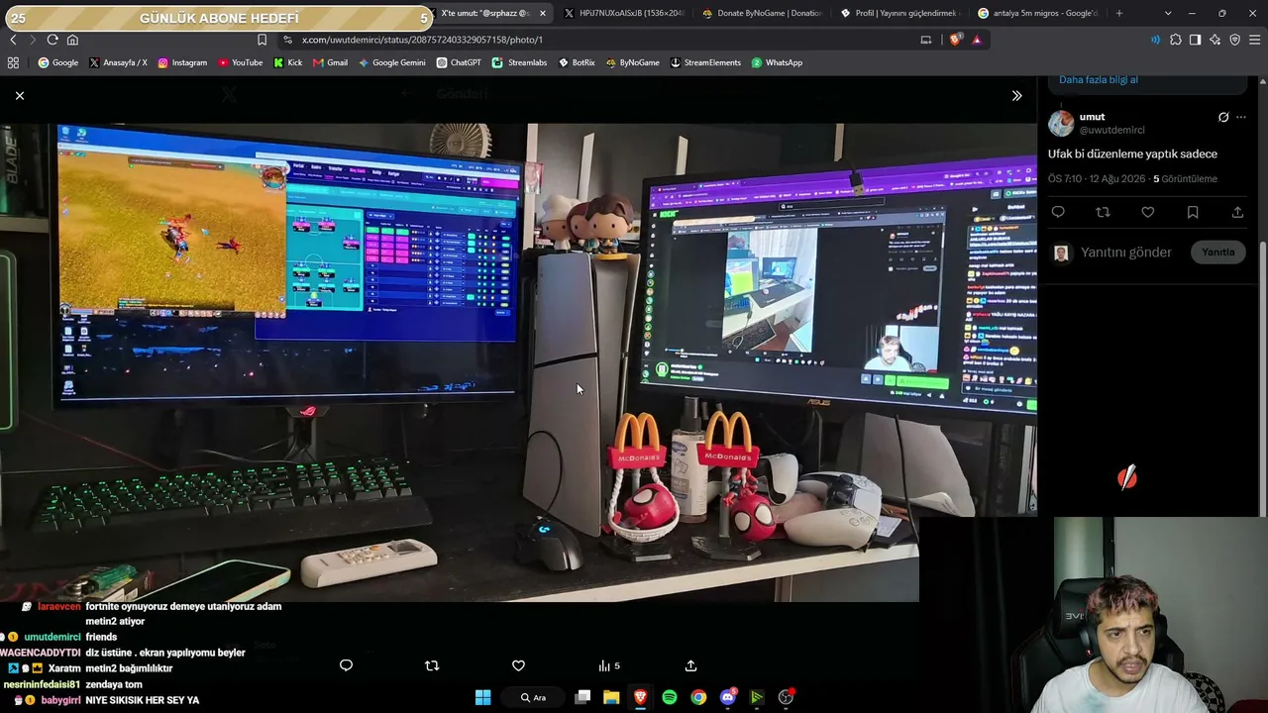Open BotRix bookmark

click(577, 62)
